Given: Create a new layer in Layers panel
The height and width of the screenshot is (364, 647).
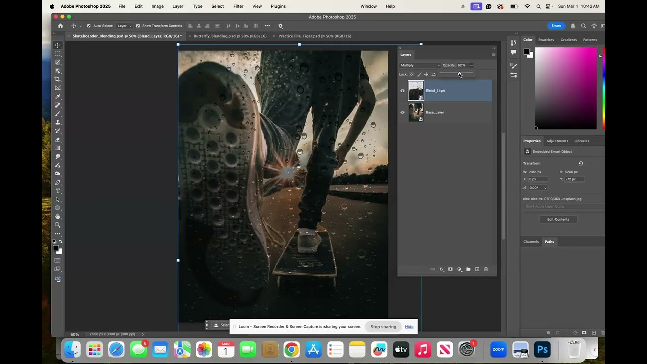Looking at the screenshot, I should [477, 269].
